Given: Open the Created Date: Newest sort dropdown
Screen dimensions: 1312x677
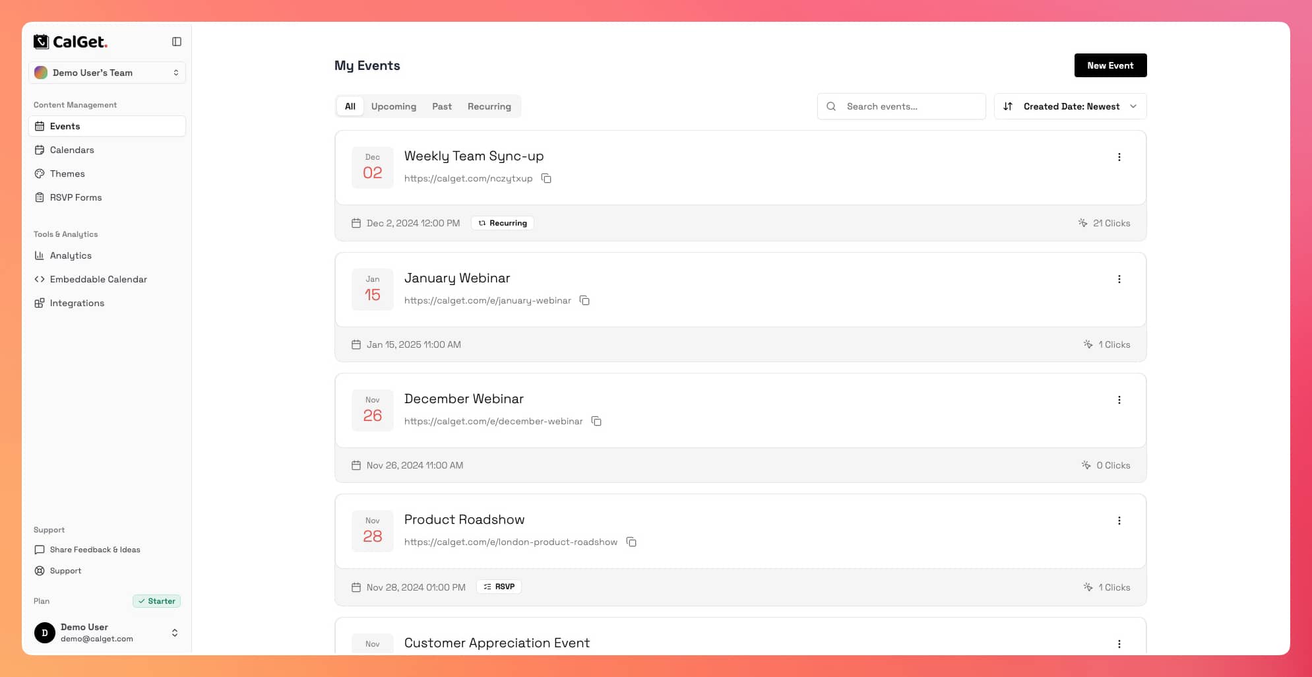Looking at the screenshot, I should (x=1070, y=106).
